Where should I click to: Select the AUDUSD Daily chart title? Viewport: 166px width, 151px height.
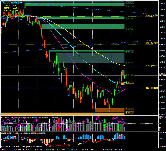tap(12, 3)
